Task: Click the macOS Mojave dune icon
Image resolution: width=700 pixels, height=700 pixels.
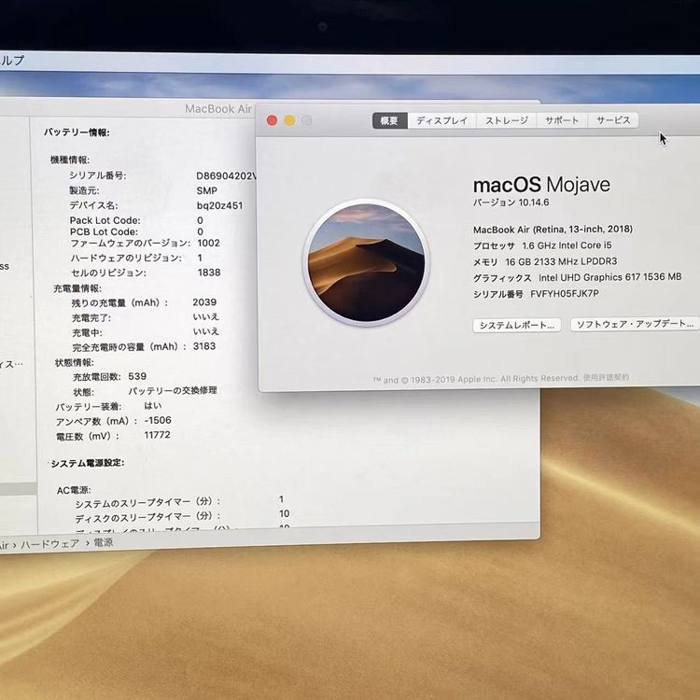Action: click(x=366, y=262)
